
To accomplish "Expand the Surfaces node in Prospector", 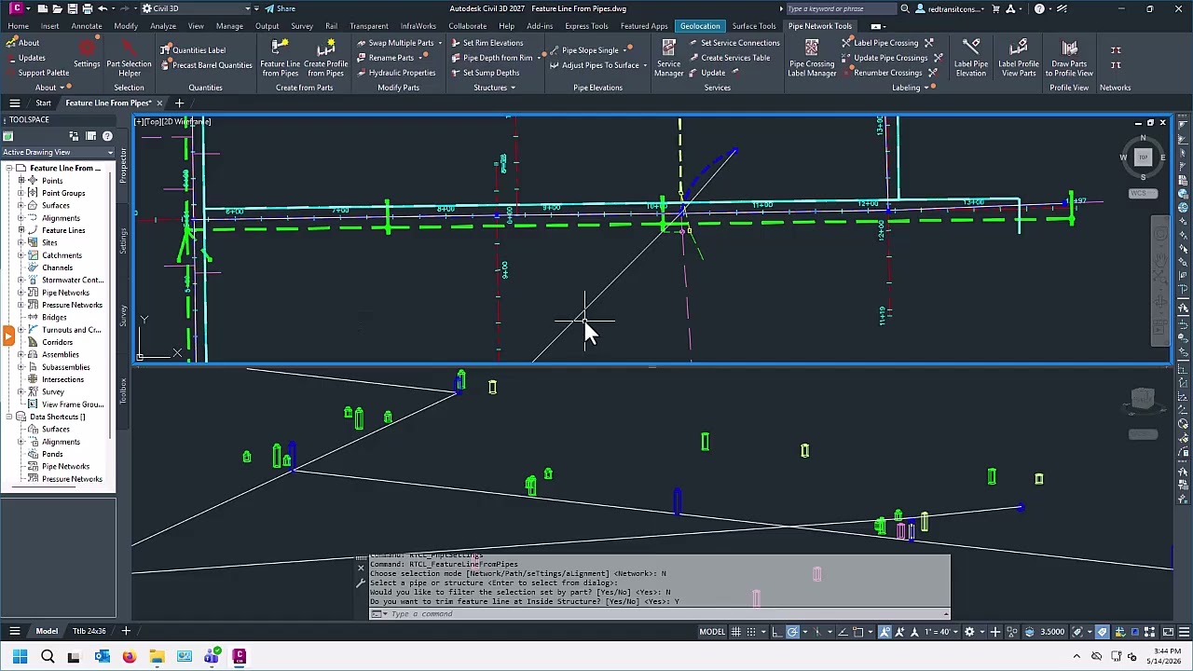I will click(21, 205).
